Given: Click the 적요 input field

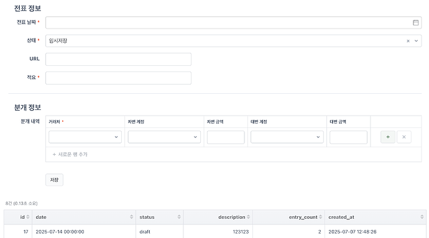Looking at the screenshot, I should click(118, 78).
